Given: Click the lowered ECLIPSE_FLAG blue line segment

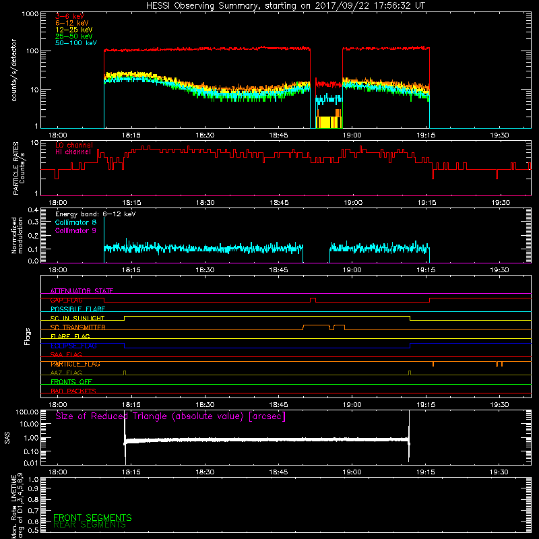Looking at the screenshot, I should click(x=267, y=348).
